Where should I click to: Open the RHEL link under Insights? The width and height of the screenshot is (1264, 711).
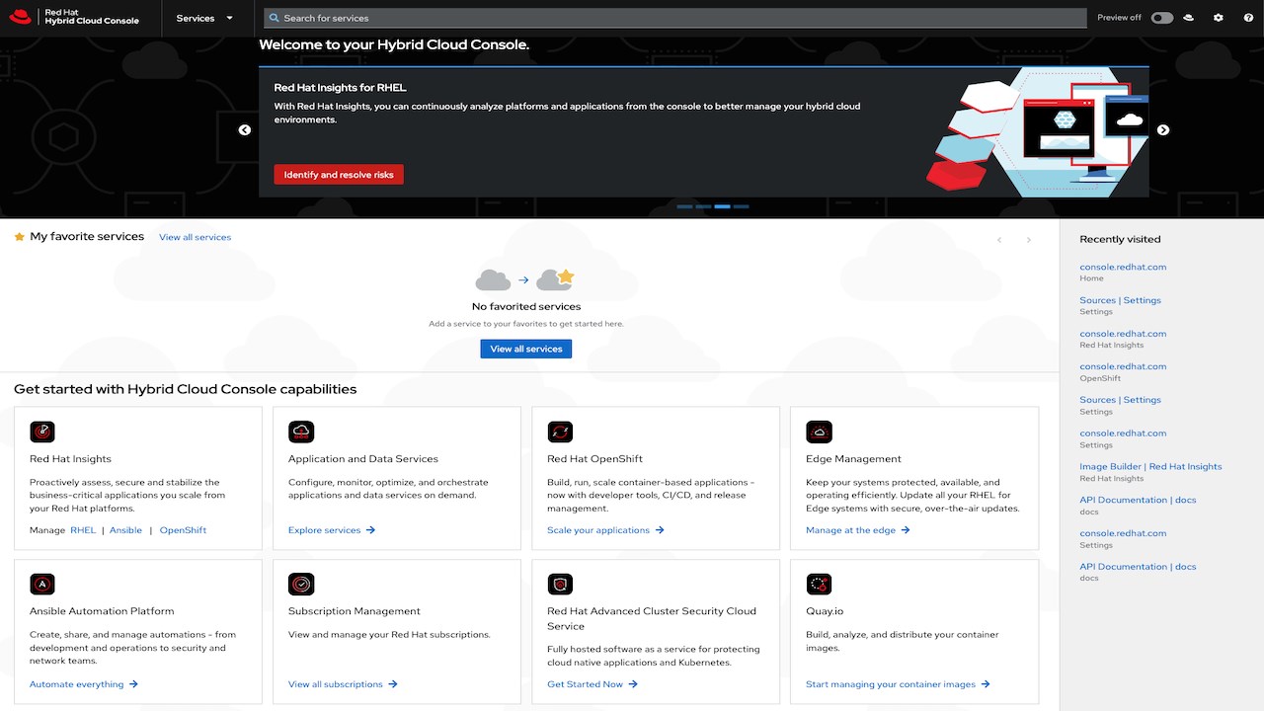click(x=83, y=530)
